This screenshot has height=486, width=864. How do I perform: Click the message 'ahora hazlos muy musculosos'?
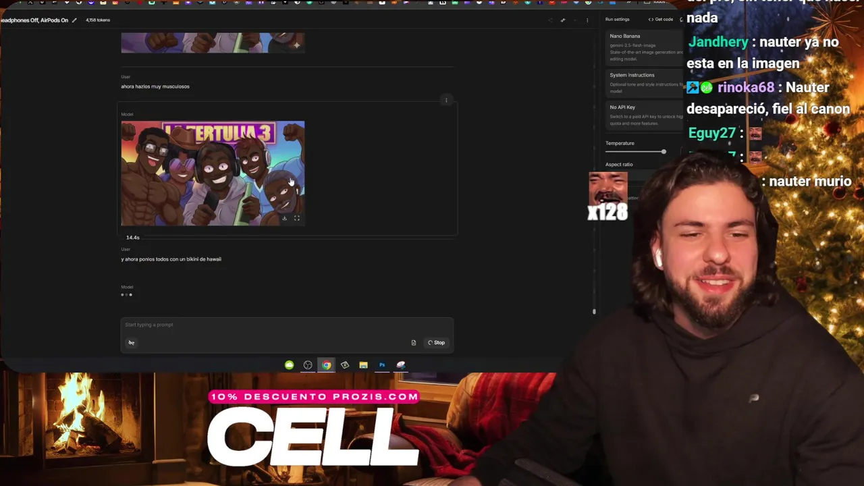pyautogui.click(x=155, y=86)
